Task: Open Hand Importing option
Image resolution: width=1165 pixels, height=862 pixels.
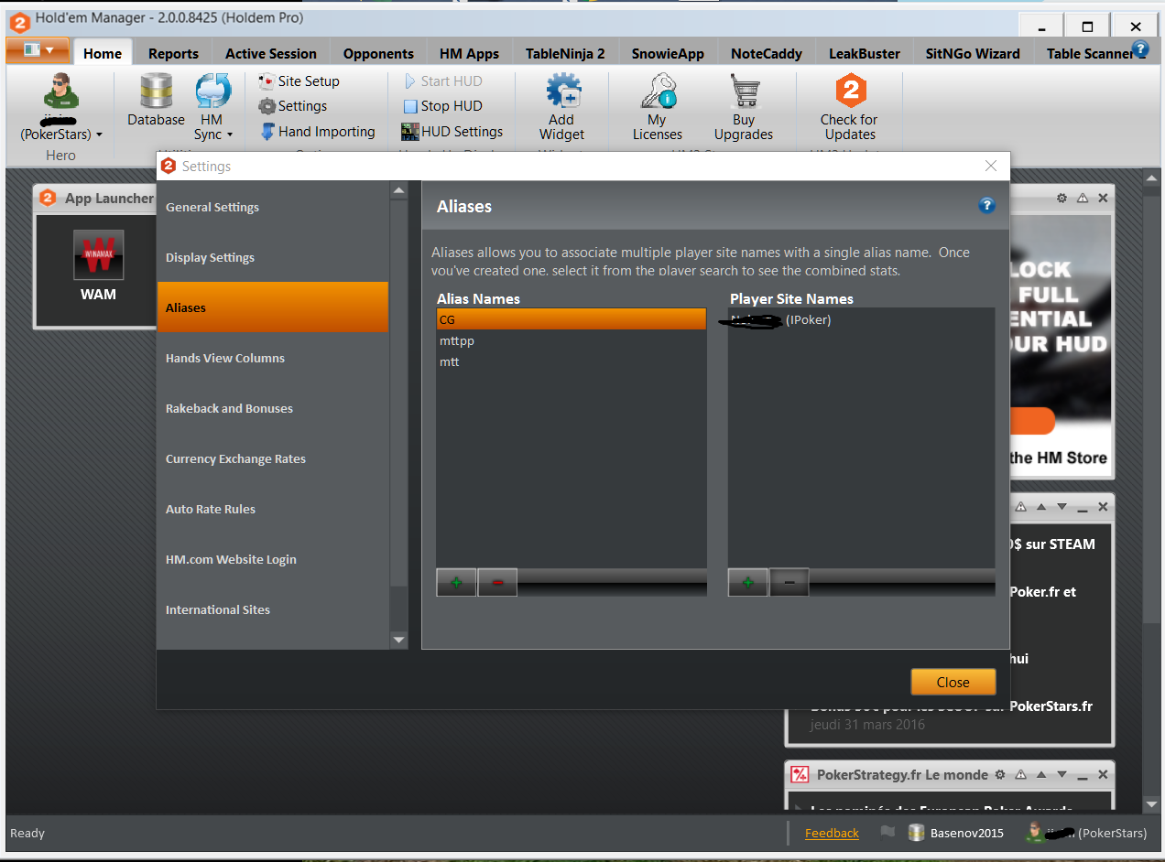Action: [317, 132]
